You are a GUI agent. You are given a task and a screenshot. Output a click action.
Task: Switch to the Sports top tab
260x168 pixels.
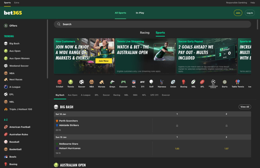[7, 3]
